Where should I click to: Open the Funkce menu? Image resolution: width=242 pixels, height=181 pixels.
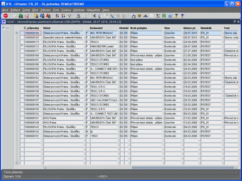pos(66,10)
